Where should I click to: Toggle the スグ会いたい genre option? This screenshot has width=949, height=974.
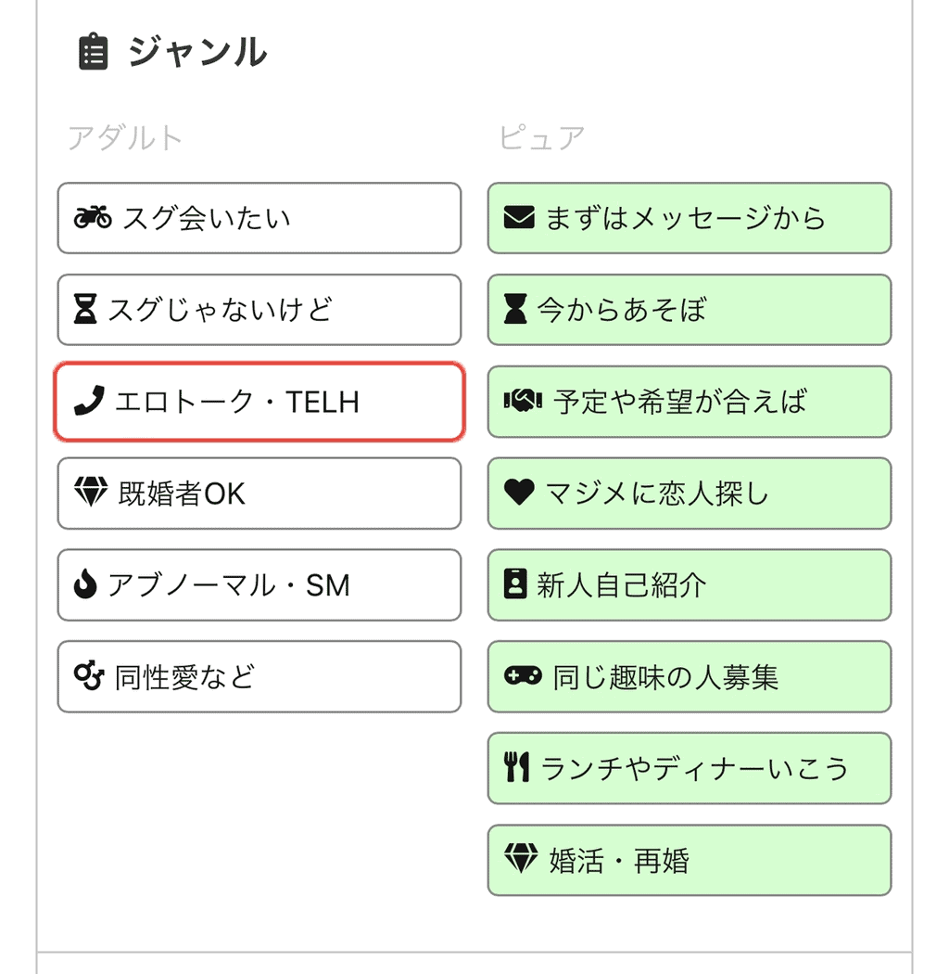tap(259, 218)
